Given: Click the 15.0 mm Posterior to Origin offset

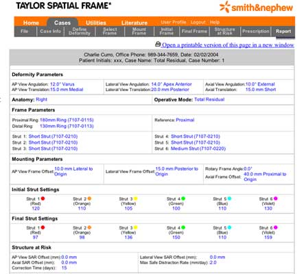Looking at the screenshot, I should point(176,171).
